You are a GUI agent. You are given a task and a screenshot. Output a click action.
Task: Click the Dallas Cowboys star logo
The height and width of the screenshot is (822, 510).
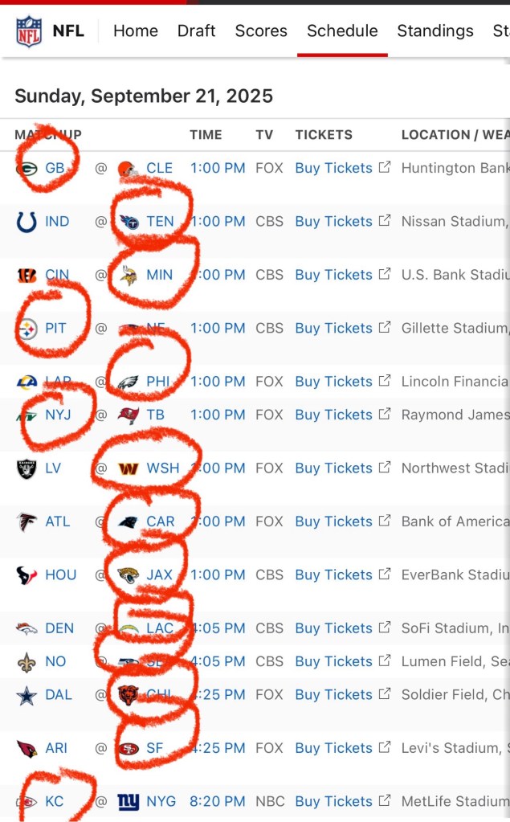(x=27, y=695)
